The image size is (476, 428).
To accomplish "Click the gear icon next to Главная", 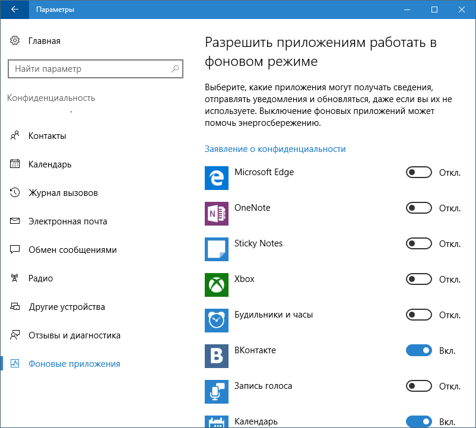I will [15, 41].
